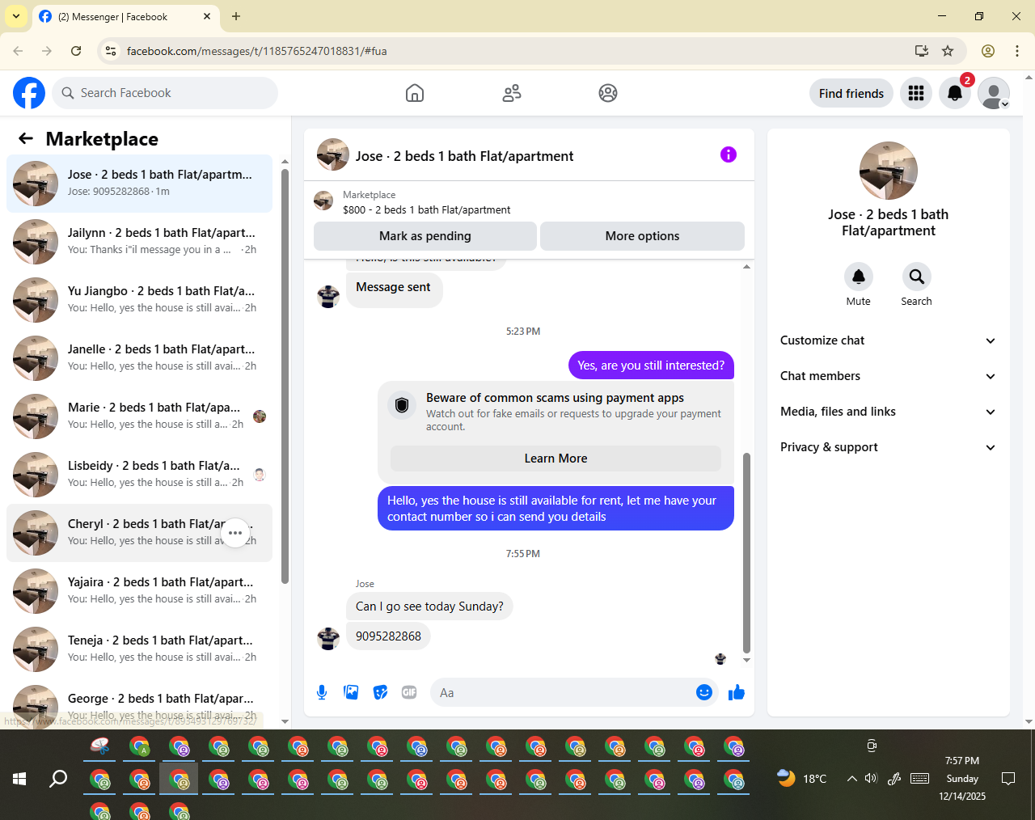Image resolution: width=1035 pixels, height=820 pixels.
Task: Send a thumbs-up like
Action: [x=737, y=692]
